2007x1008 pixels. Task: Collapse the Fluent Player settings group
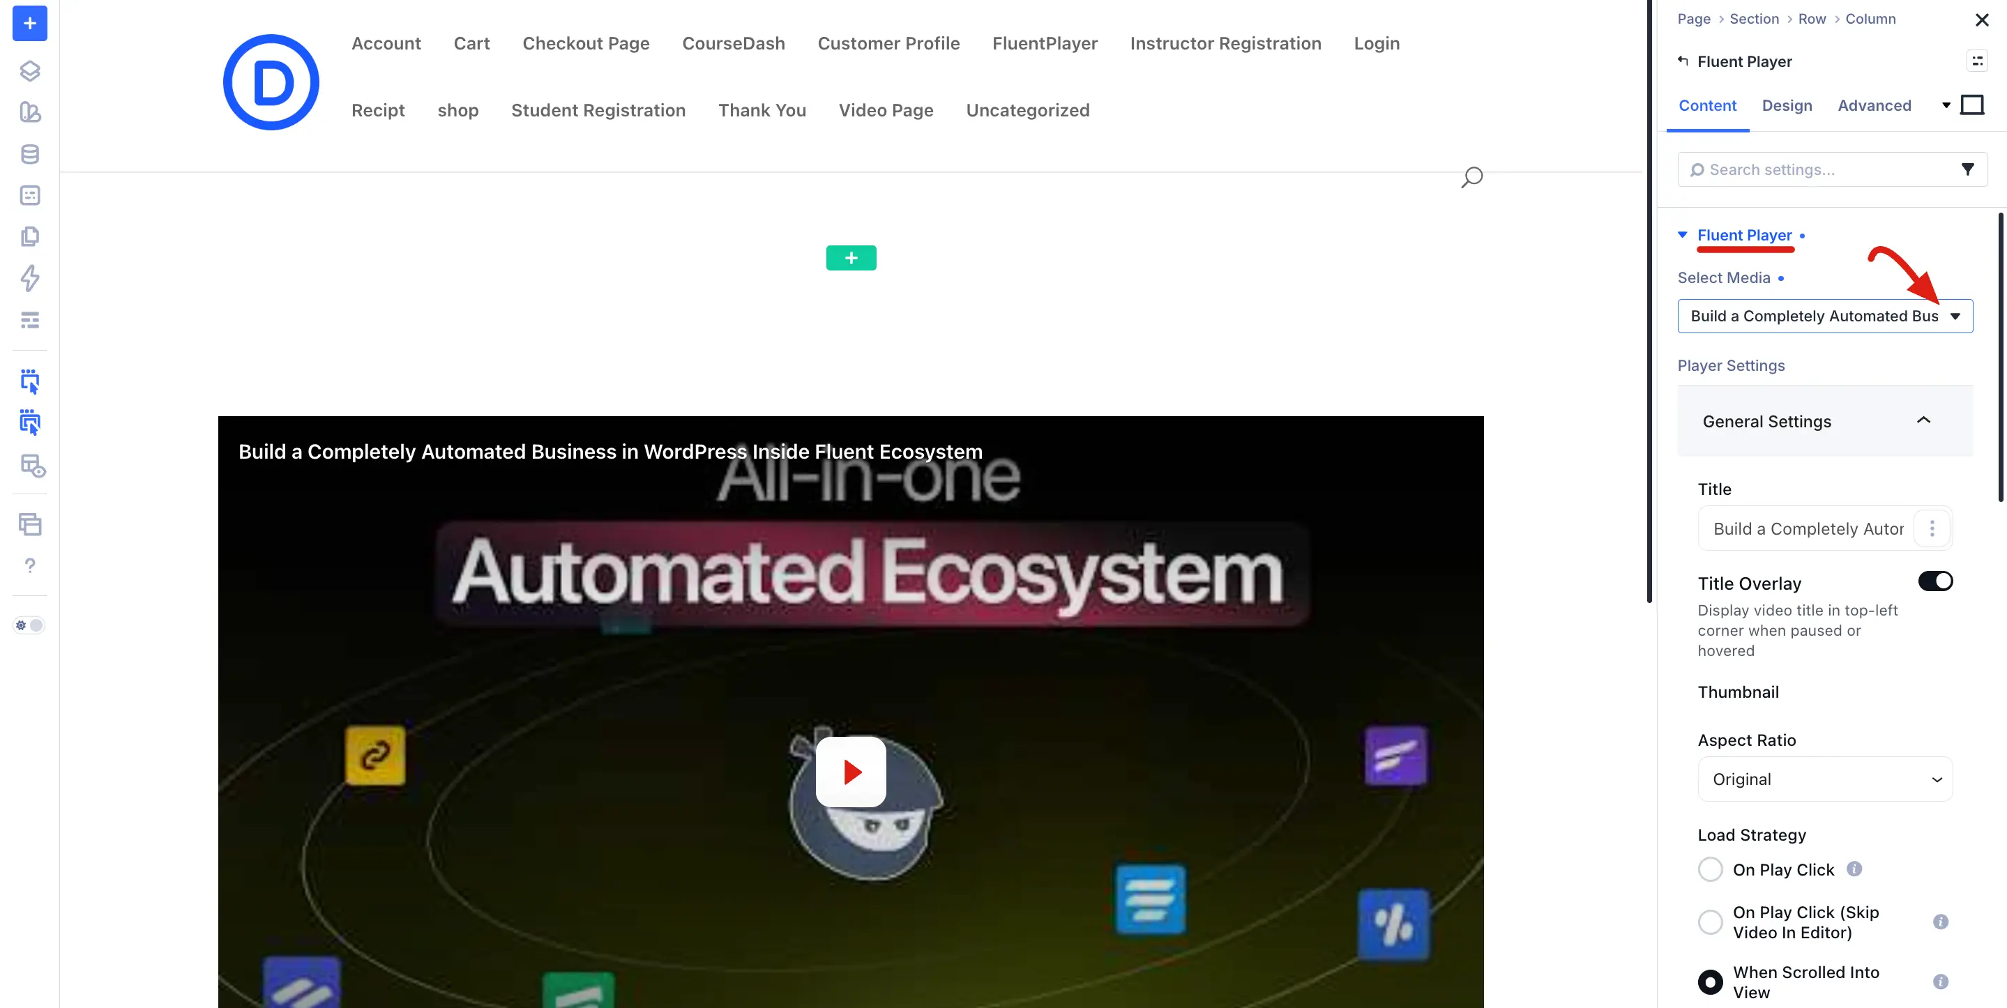pos(1683,234)
